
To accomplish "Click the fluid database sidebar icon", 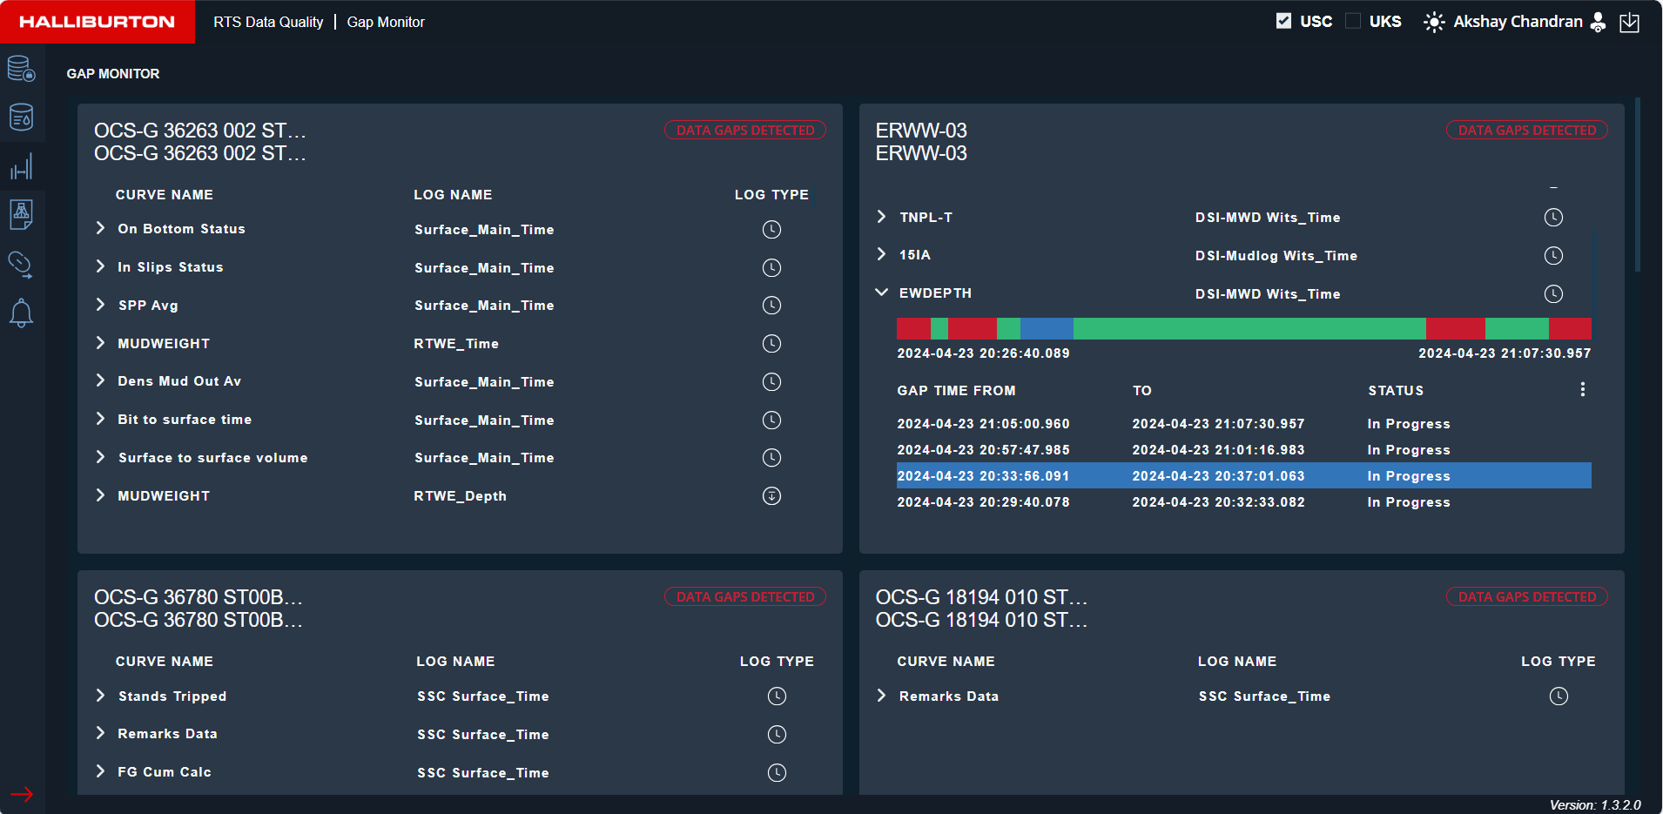I will [21, 117].
